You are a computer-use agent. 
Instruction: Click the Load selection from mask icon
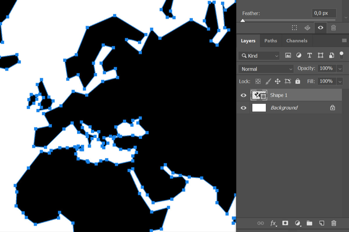(294, 28)
